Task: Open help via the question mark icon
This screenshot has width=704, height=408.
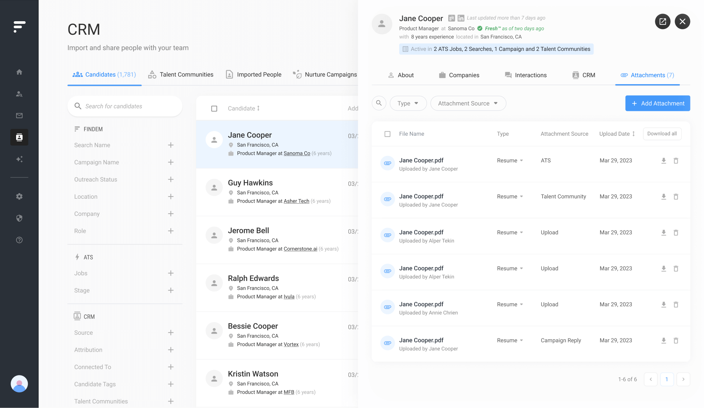Action: click(19, 240)
